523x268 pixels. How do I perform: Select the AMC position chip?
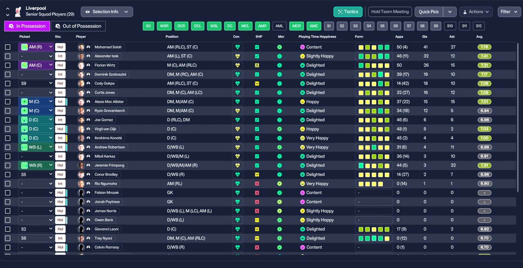pos(314,26)
